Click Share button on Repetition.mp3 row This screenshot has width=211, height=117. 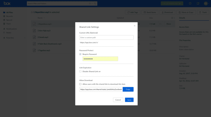pos(168,24)
